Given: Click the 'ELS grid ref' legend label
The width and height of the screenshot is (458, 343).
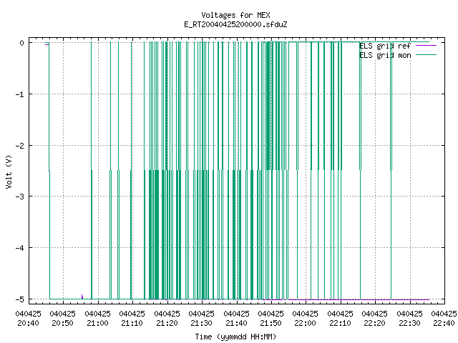Looking at the screenshot, I should pos(385,46).
